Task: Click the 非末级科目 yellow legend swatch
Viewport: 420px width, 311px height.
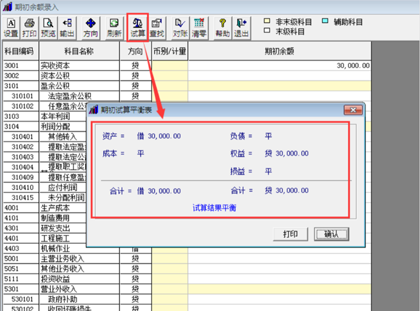Action: (x=267, y=21)
